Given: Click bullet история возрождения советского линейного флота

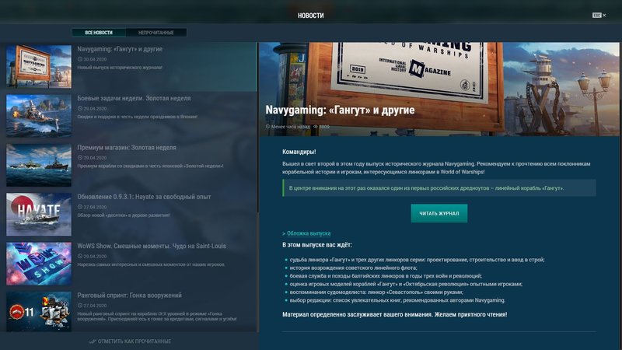Looking at the screenshot, I should [x=354, y=268].
